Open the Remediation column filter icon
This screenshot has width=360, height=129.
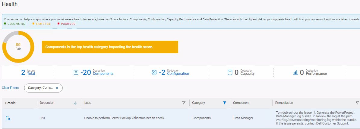(357, 103)
